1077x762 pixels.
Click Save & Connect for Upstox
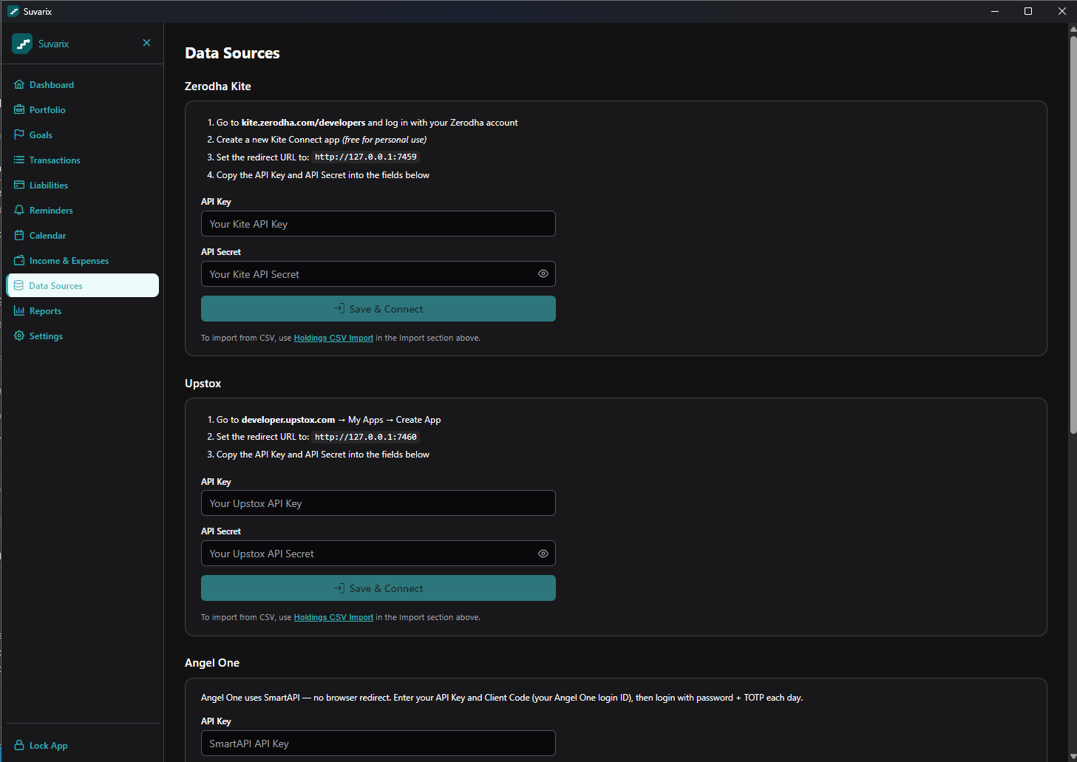point(378,588)
